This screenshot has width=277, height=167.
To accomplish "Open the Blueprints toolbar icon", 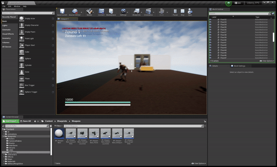I will click(136, 11).
